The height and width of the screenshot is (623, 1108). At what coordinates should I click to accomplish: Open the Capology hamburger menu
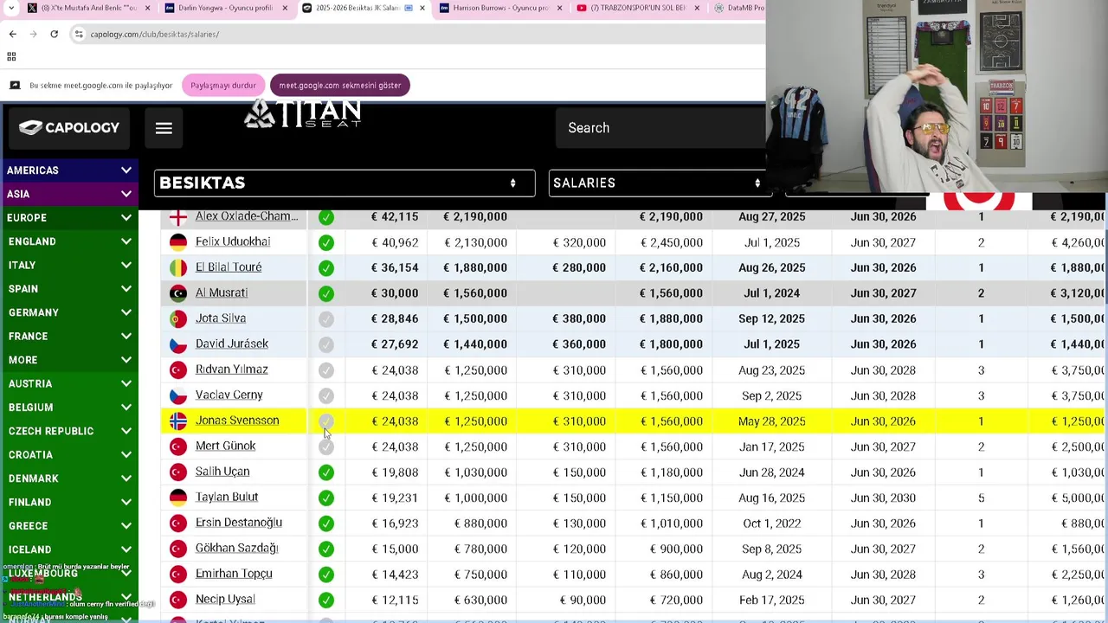[x=164, y=128]
